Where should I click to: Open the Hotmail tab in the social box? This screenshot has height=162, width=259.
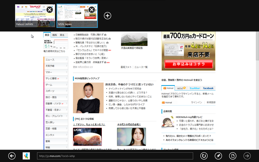pyautogui.click(x=168, y=88)
